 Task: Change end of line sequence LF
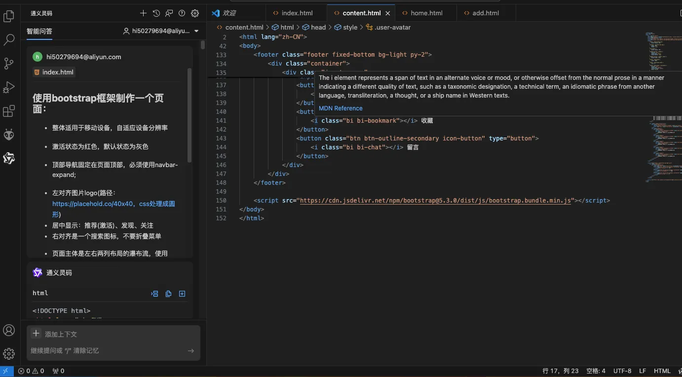pos(643,371)
